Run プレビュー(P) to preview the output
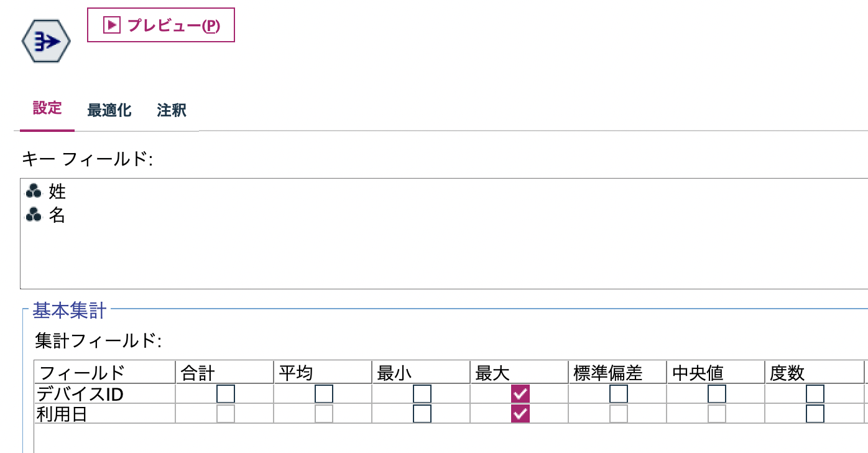The width and height of the screenshot is (868, 453). pos(160,25)
